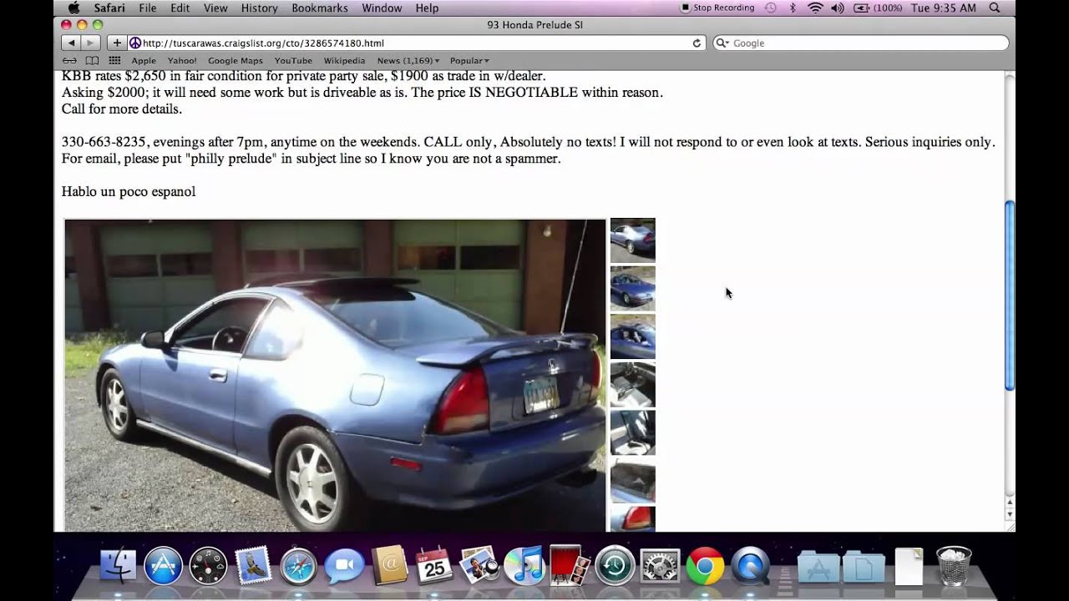Open Time Machine menu bar icon
The image size is (1069, 601).
click(770, 8)
